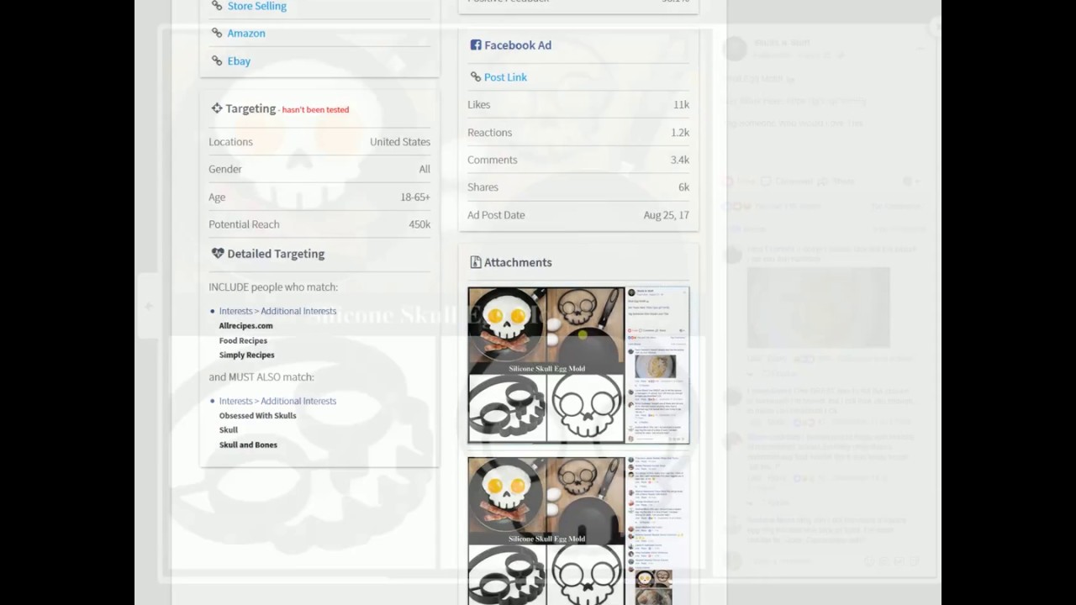Click the Gender All value
Viewport: 1076px width, 605px height.
(425, 169)
